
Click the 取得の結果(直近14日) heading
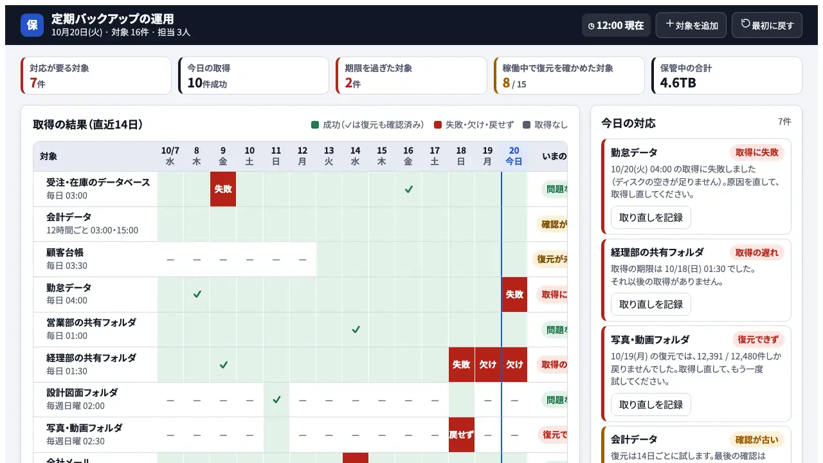88,125
